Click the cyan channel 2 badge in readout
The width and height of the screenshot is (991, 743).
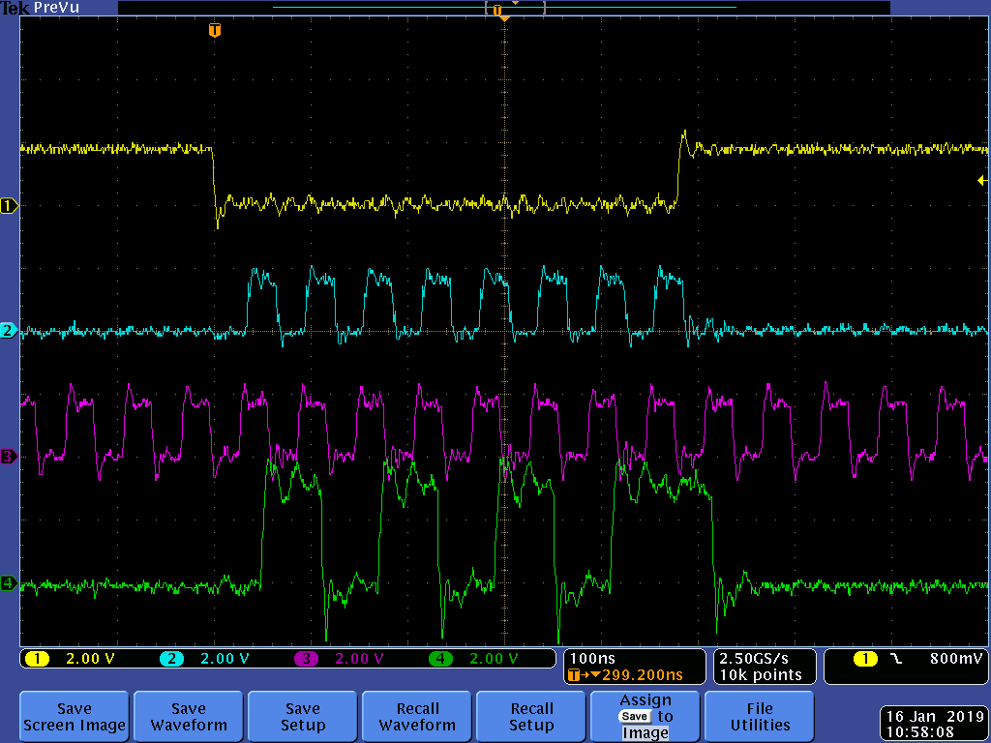click(x=171, y=659)
